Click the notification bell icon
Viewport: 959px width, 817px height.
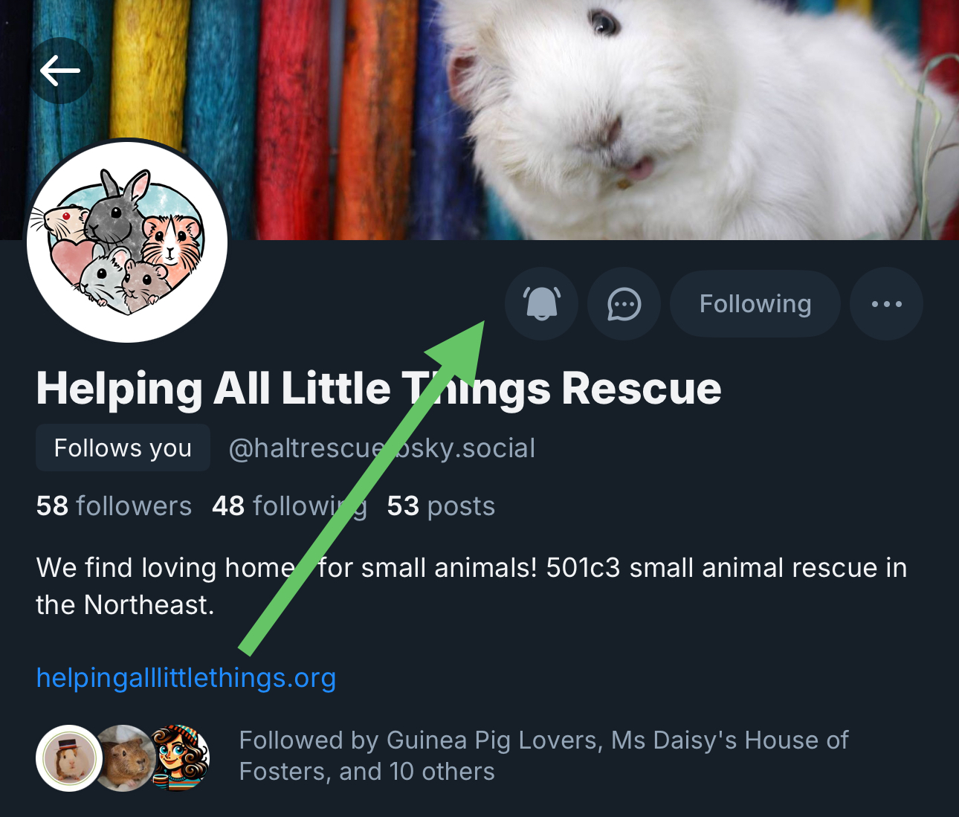[x=541, y=304]
